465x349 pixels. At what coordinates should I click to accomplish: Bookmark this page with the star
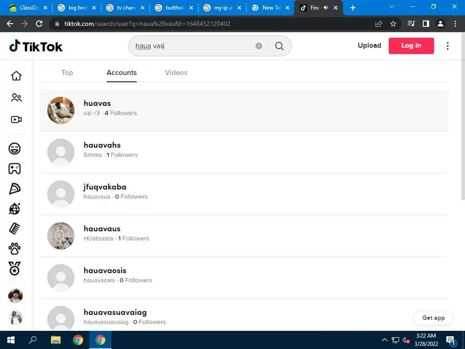click(x=393, y=24)
